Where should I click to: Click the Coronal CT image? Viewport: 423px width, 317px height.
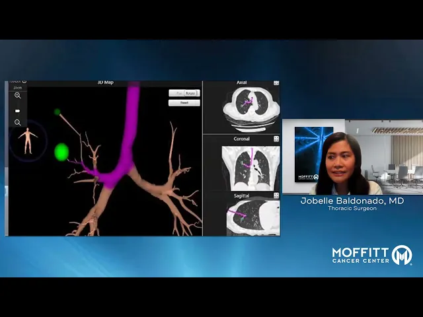click(250, 168)
